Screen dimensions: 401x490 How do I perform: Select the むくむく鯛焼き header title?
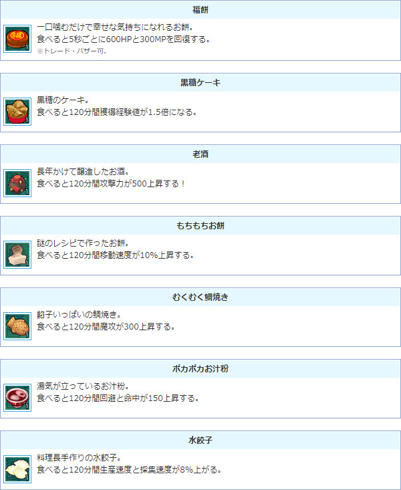200,297
